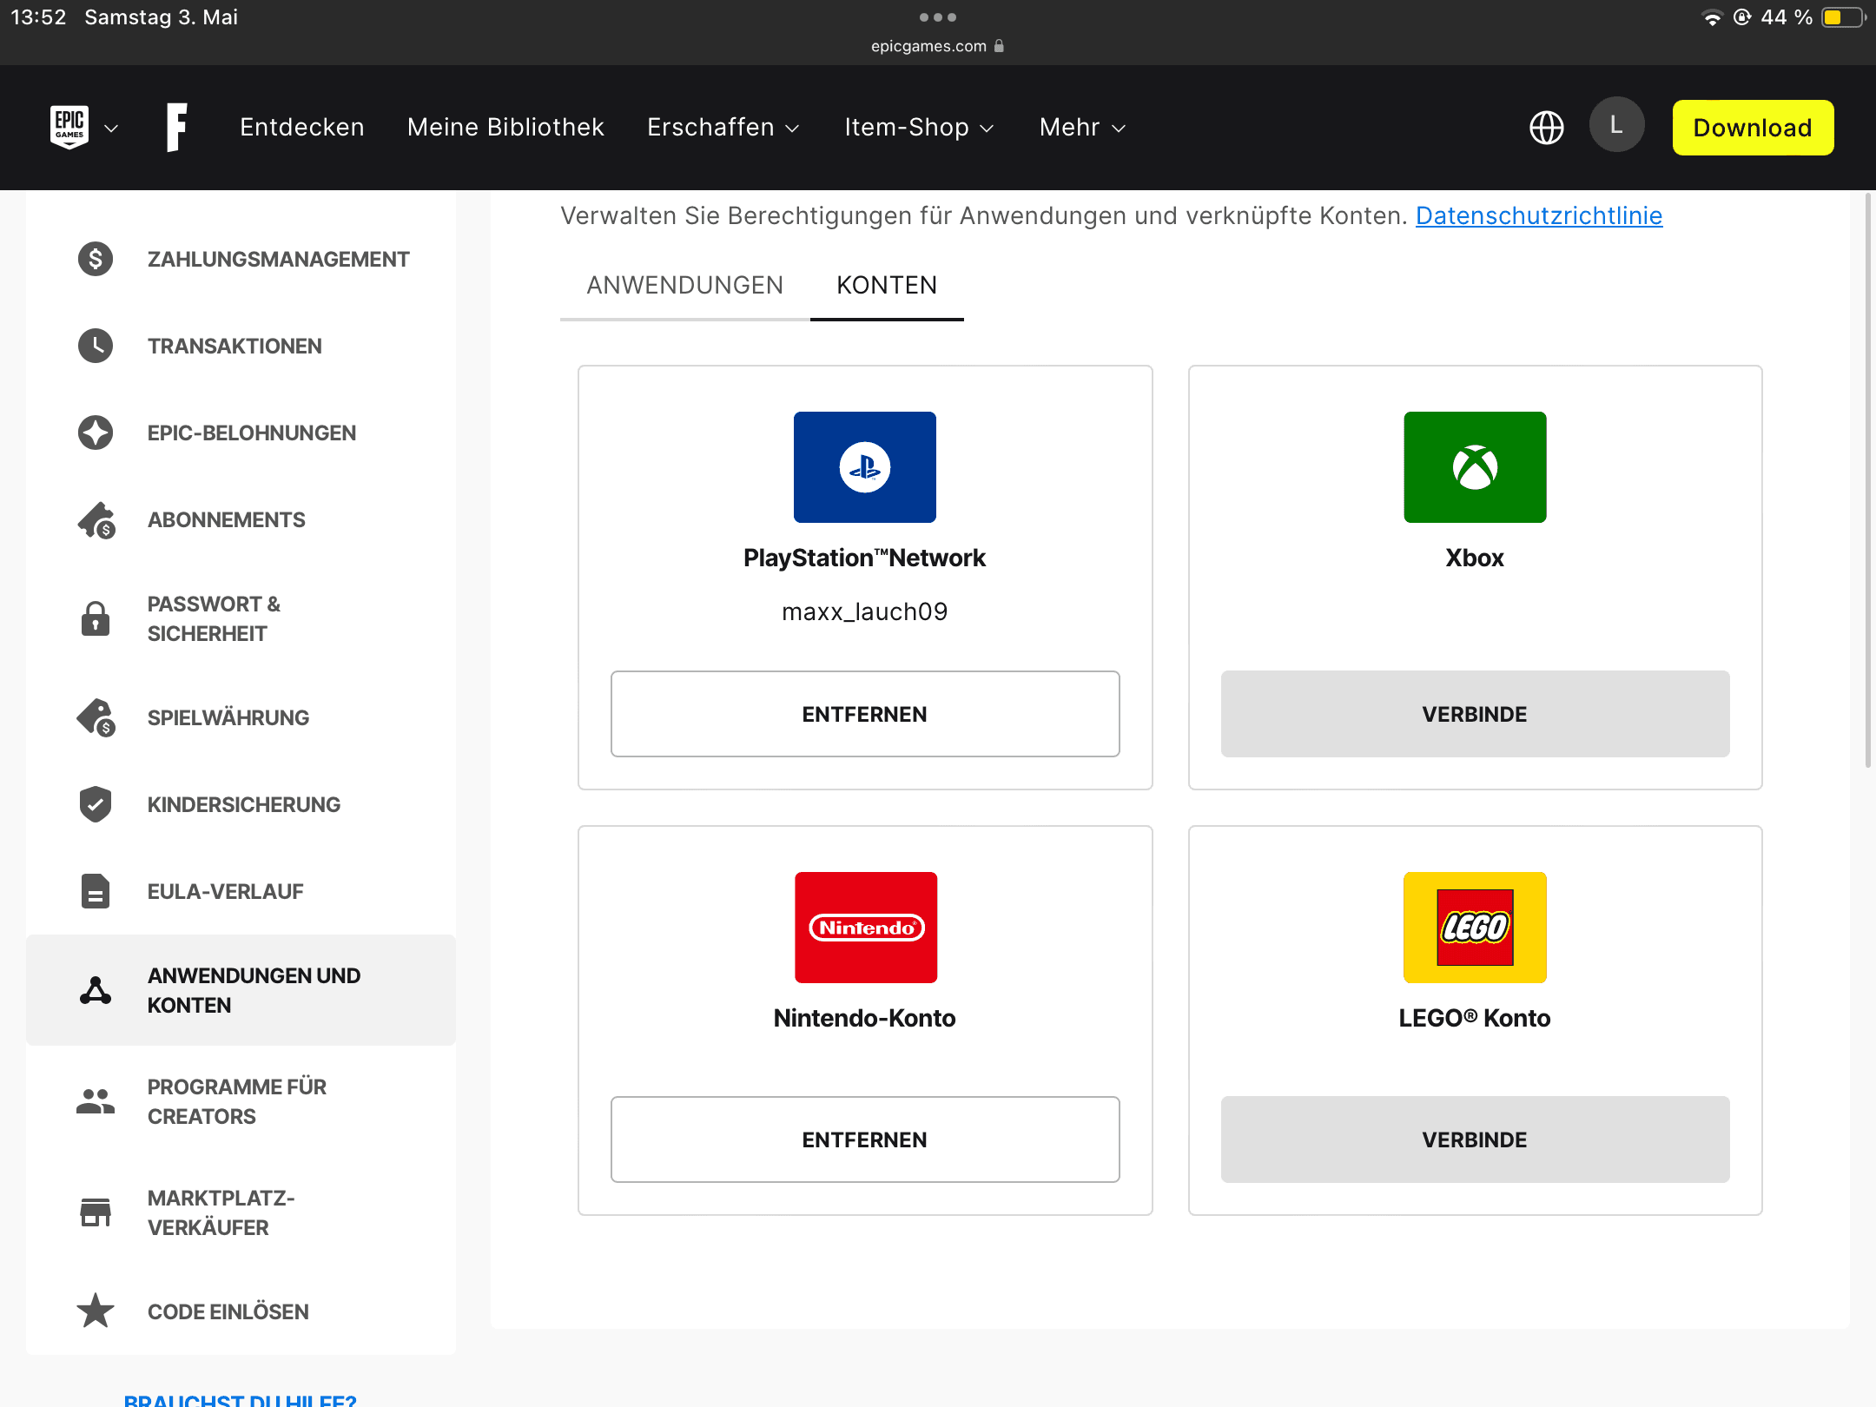Click the storefront icon for Marktplatz-Verkäufer

[x=96, y=1212]
